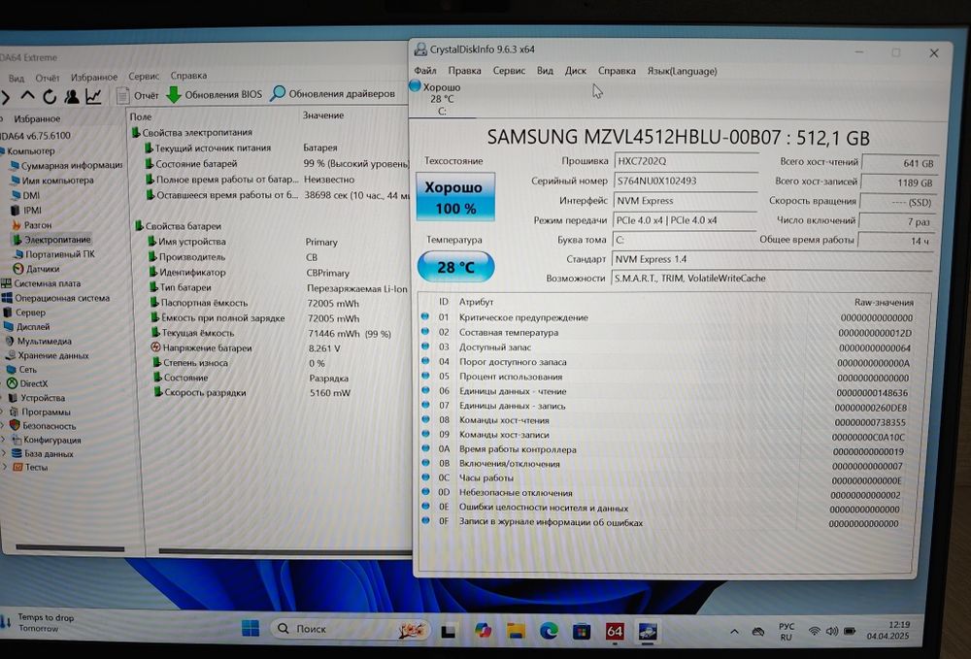Screen dimensions: 971x659
Task: Click the AIDA64 user toolbar icon
Action: coord(72,96)
